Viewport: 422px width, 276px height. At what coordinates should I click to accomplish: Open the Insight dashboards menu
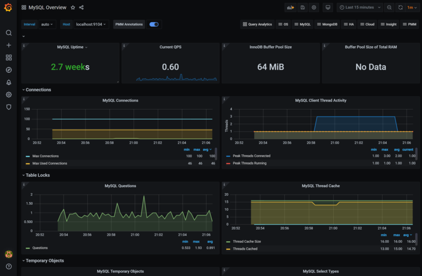tap(388, 24)
